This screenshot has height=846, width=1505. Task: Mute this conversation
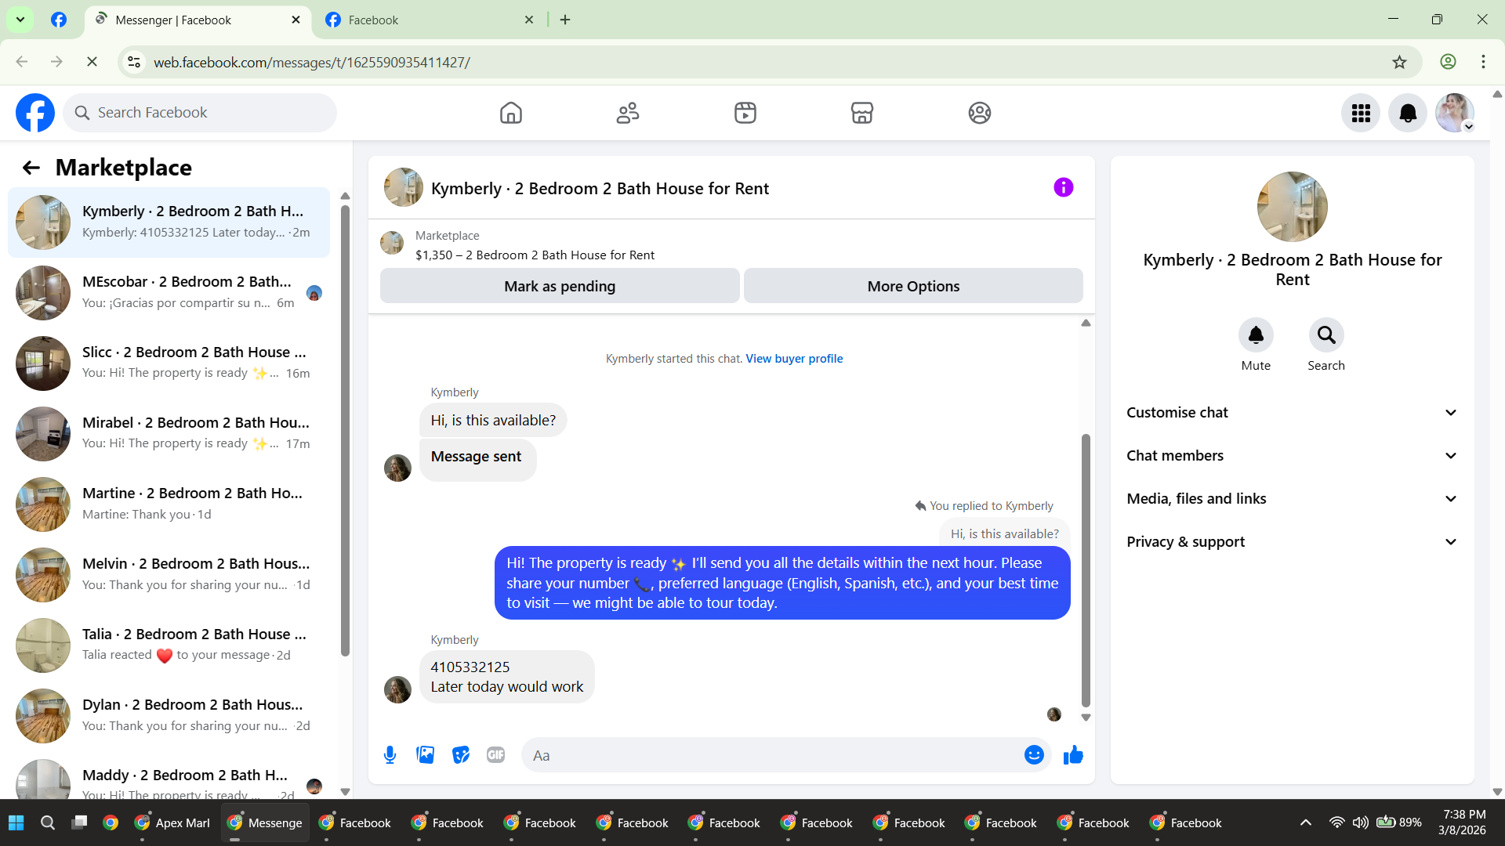pyautogui.click(x=1256, y=335)
